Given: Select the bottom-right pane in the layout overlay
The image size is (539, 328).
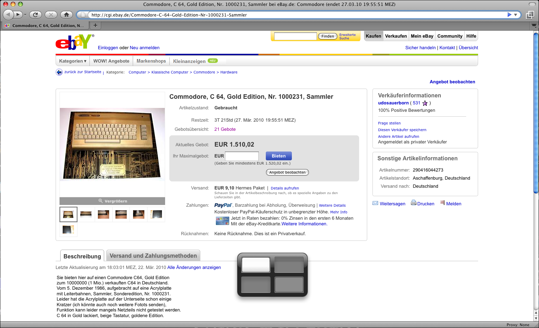Looking at the screenshot, I should tap(289, 285).
